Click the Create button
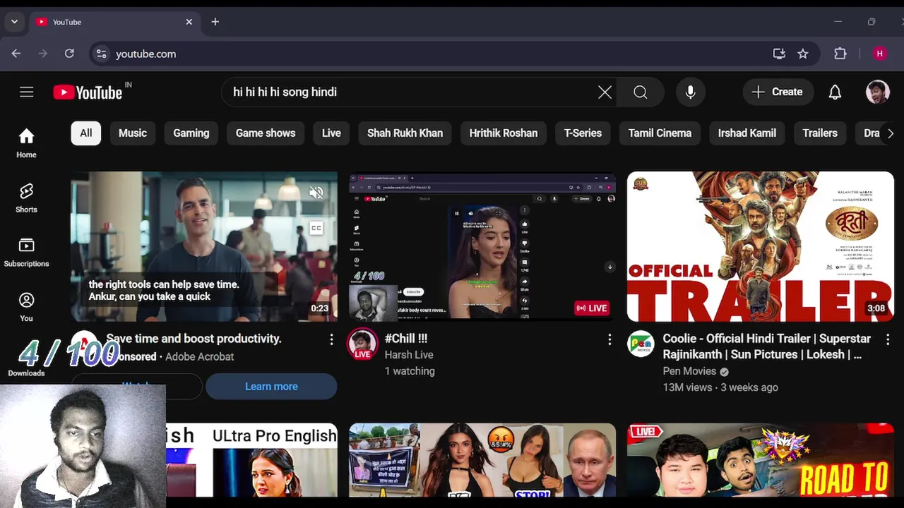 [x=777, y=92]
